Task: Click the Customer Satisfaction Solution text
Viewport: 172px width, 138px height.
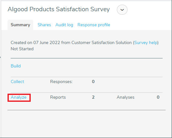Action: [102, 42]
